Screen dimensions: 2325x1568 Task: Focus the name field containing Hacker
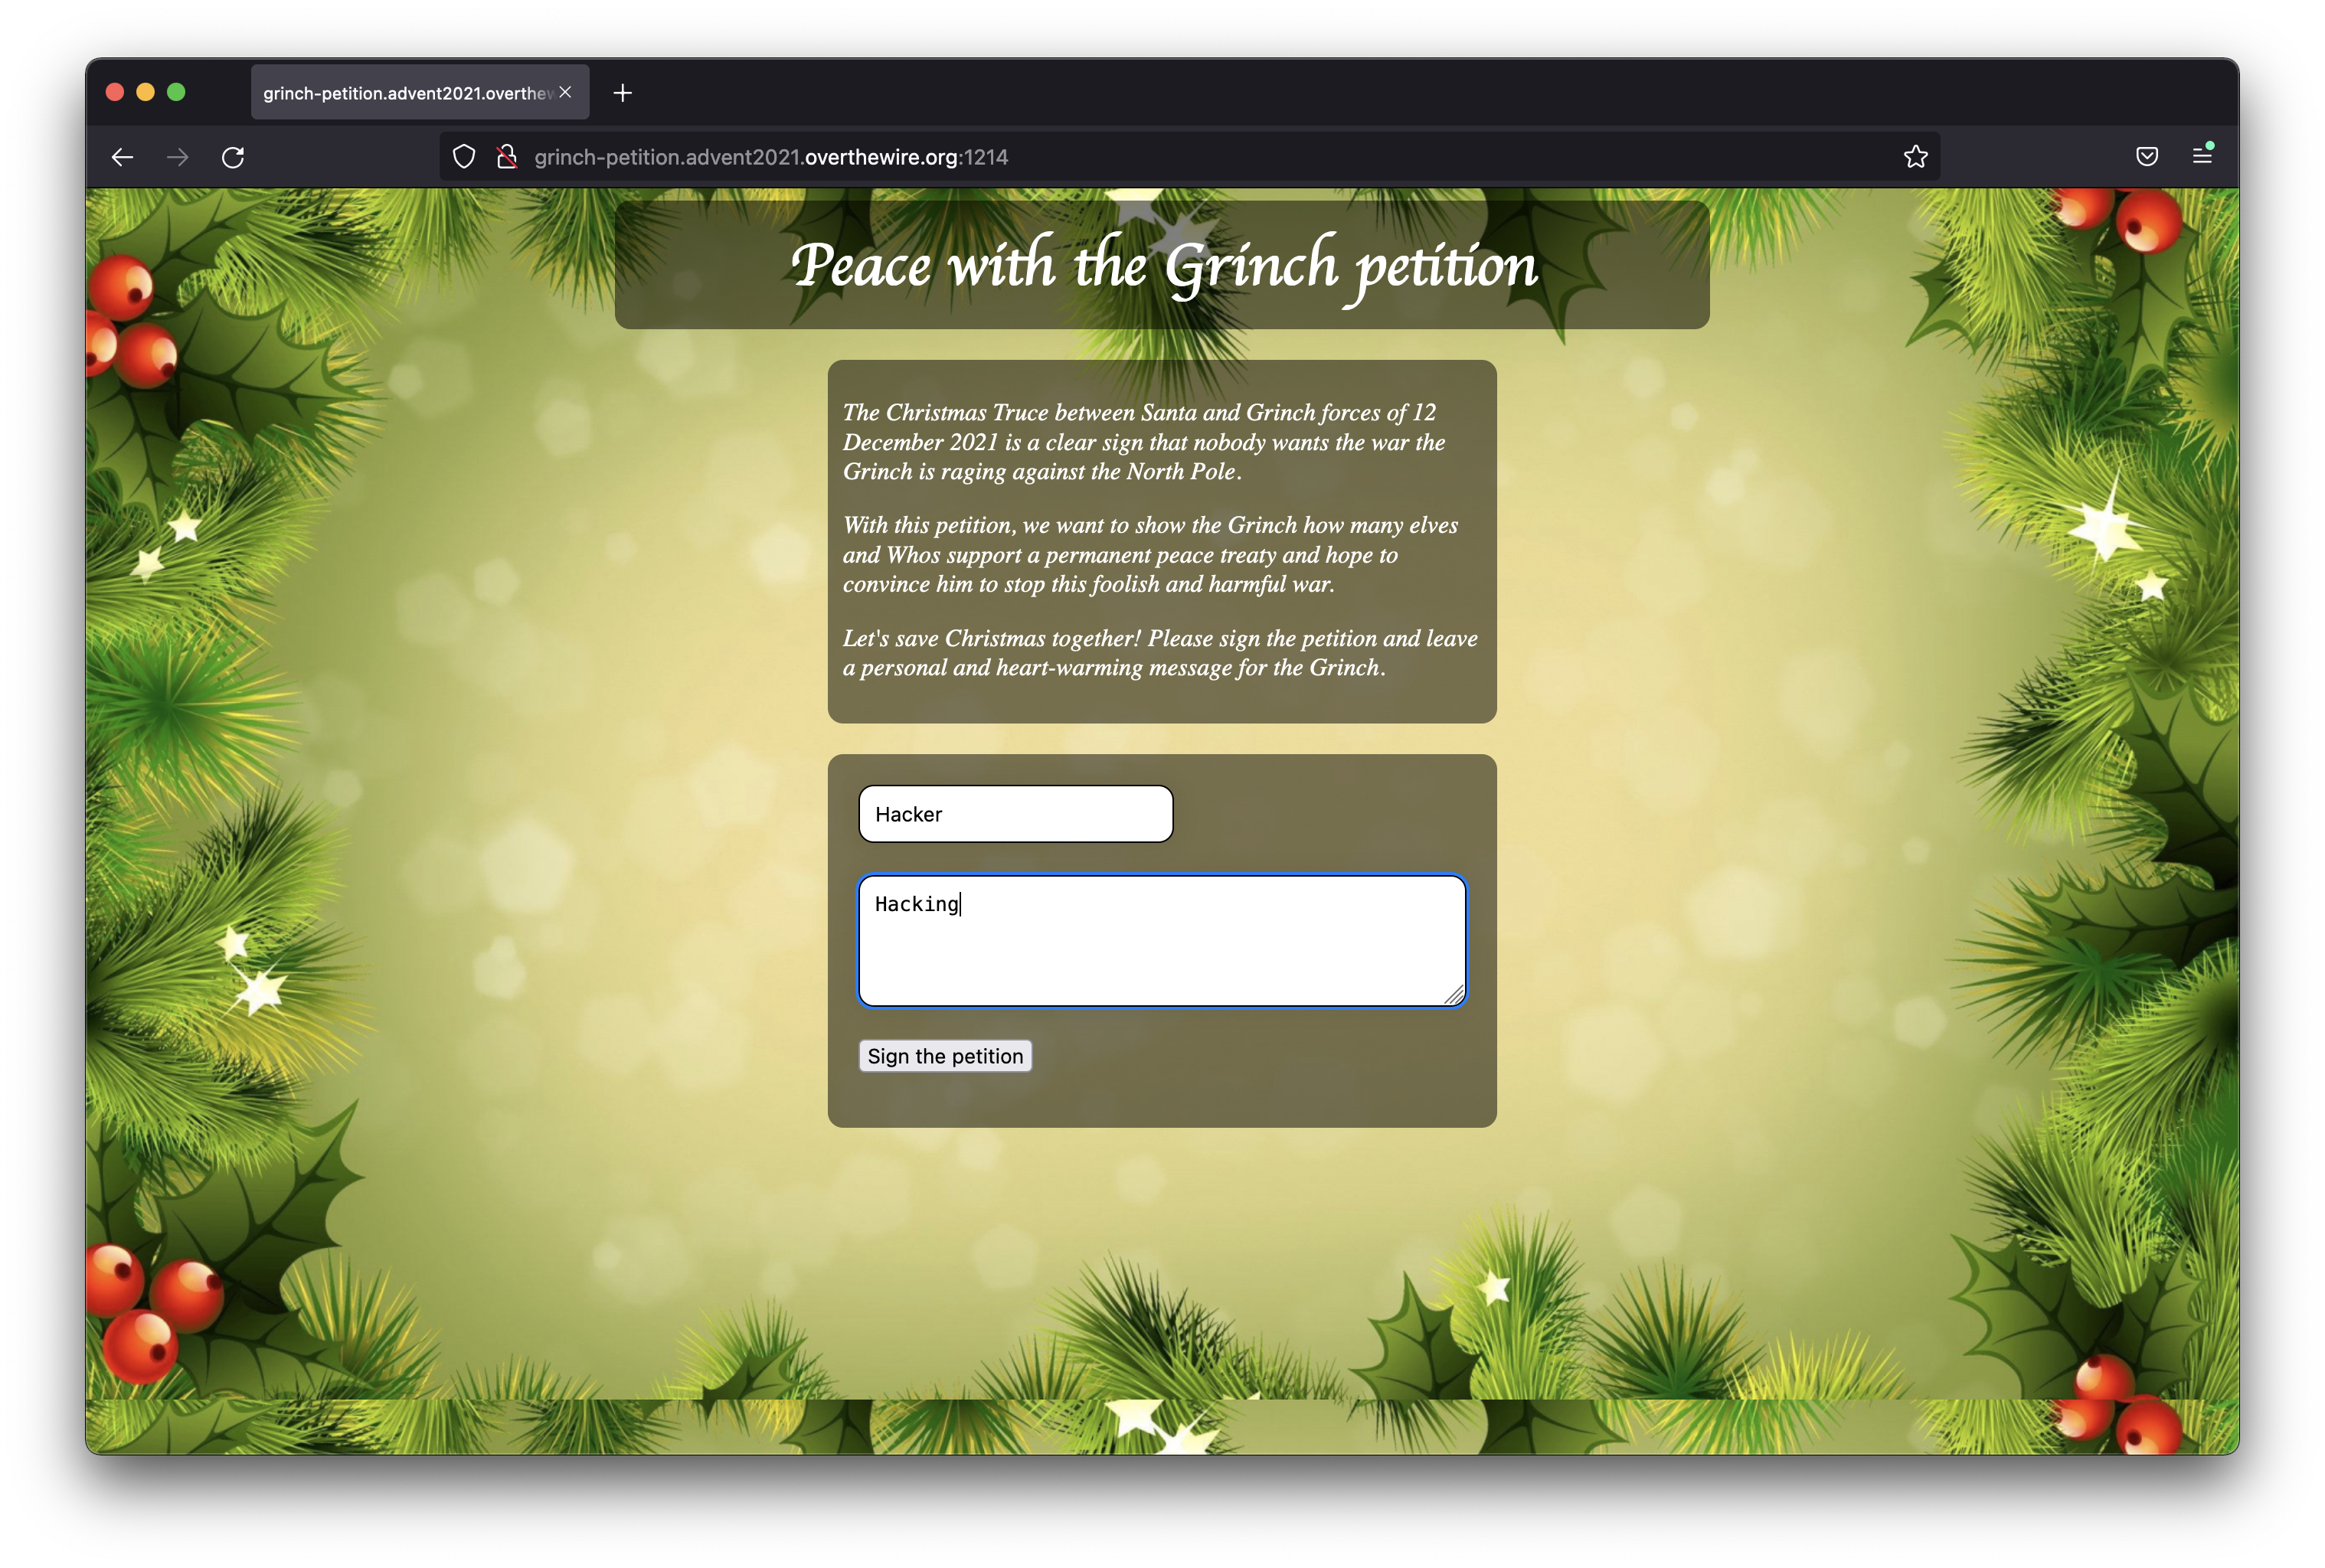1015,814
